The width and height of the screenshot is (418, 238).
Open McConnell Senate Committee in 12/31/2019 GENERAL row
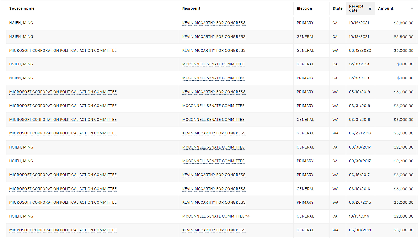(x=213, y=64)
